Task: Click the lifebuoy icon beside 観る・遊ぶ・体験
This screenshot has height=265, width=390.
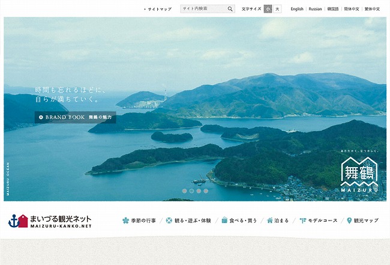Action: pyautogui.click(x=169, y=221)
